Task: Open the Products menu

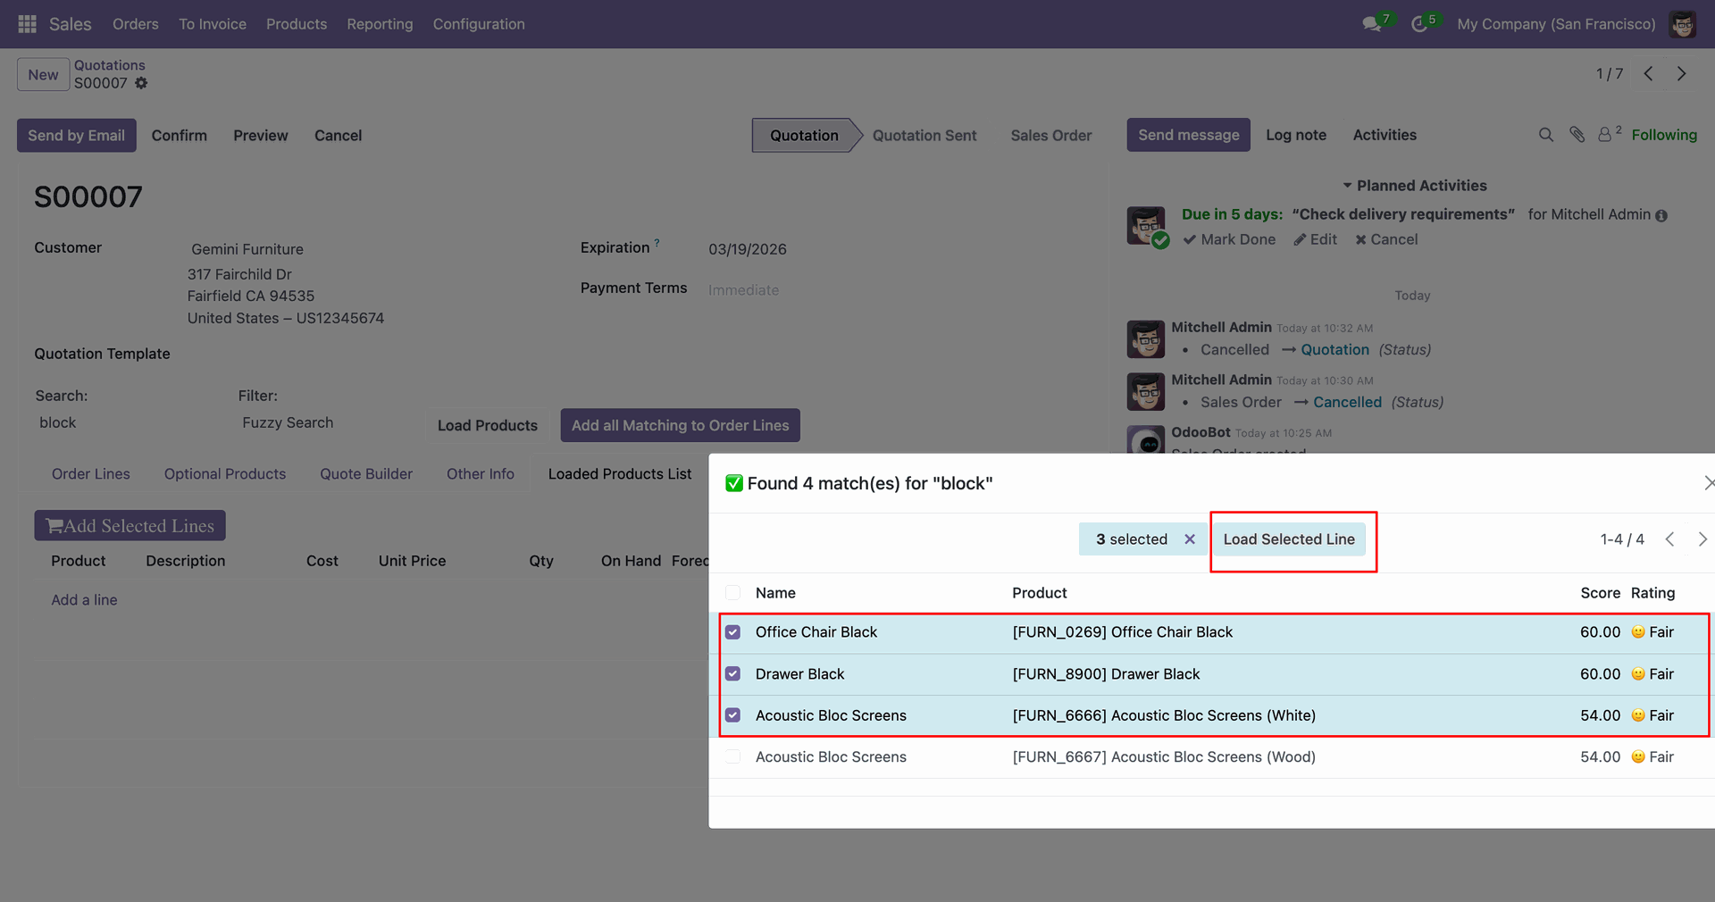Action: coord(297,24)
